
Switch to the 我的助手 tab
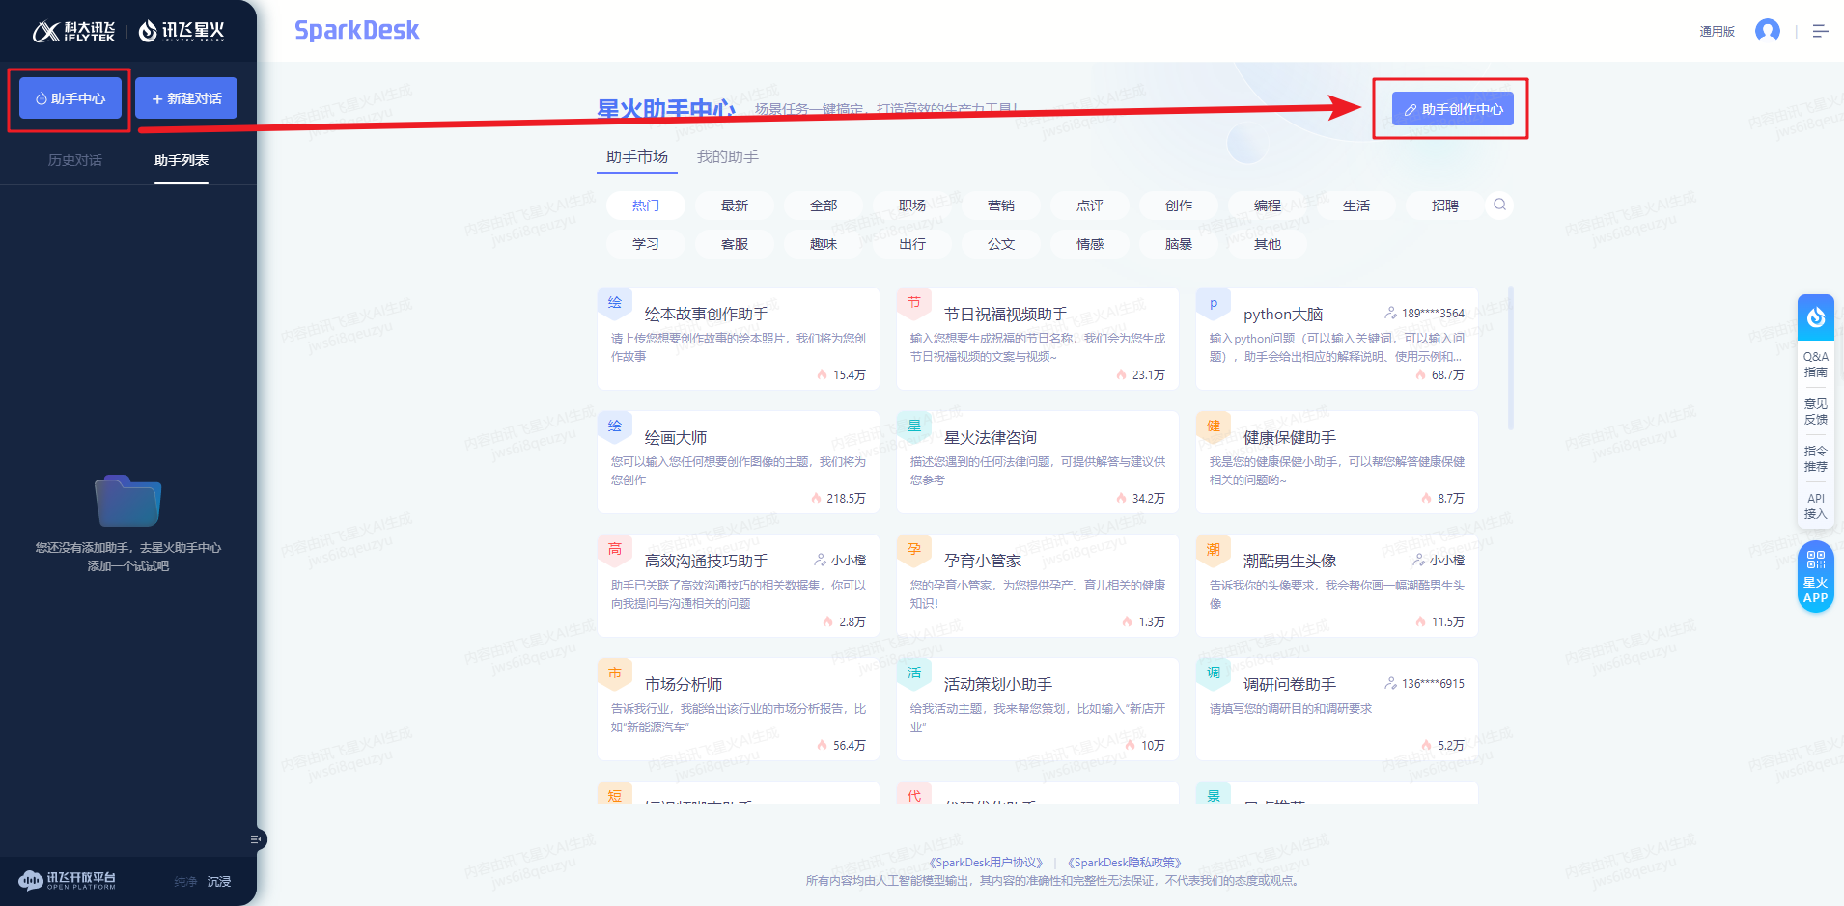click(x=728, y=156)
